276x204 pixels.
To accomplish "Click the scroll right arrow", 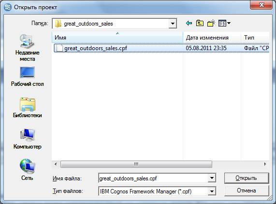I will pyautogui.click(x=265, y=164).
